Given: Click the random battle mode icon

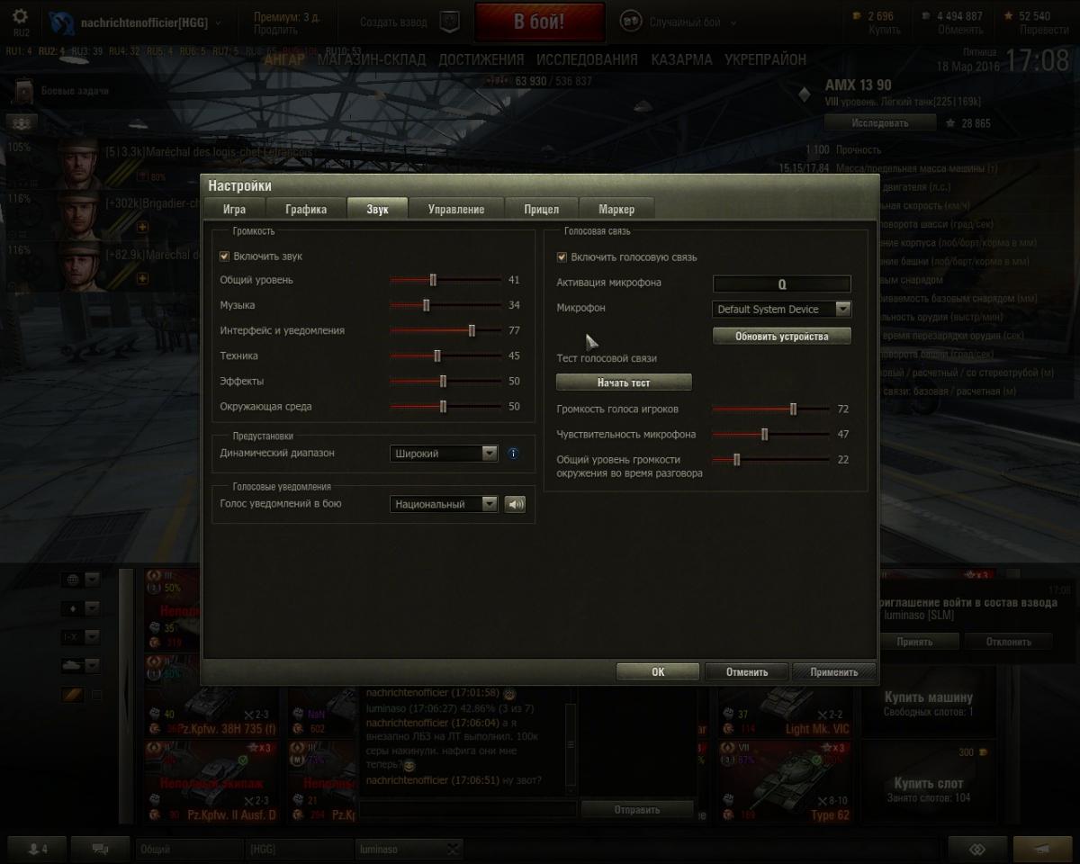Looking at the screenshot, I should point(631,22).
